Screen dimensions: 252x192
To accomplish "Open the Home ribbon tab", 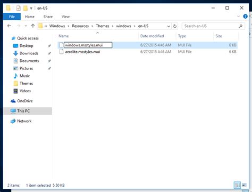I will point(30,17).
